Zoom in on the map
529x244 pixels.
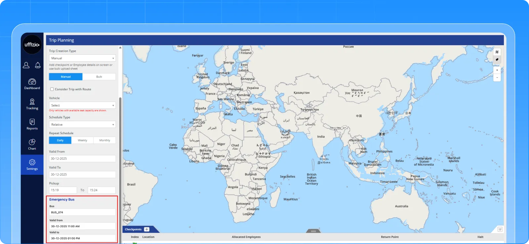(x=497, y=70)
